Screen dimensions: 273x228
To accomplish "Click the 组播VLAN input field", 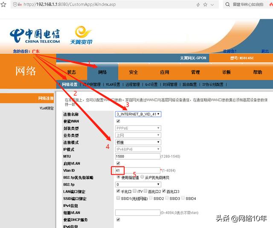I will click(138, 213).
